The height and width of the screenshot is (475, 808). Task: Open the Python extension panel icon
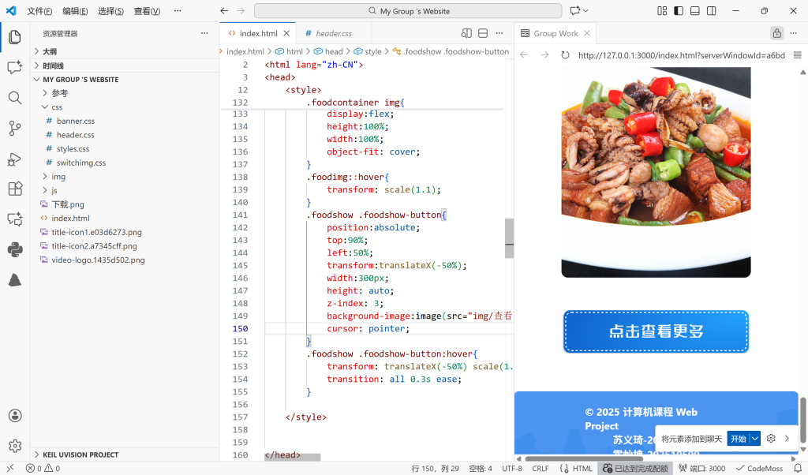tap(14, 249)
